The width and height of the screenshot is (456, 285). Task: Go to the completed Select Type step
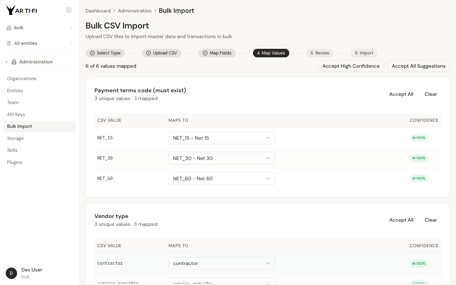[x=105, y=53]
